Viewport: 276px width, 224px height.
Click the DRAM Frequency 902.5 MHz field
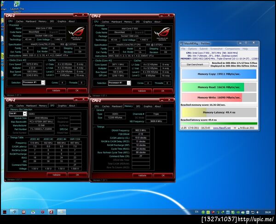click(141, 130)
